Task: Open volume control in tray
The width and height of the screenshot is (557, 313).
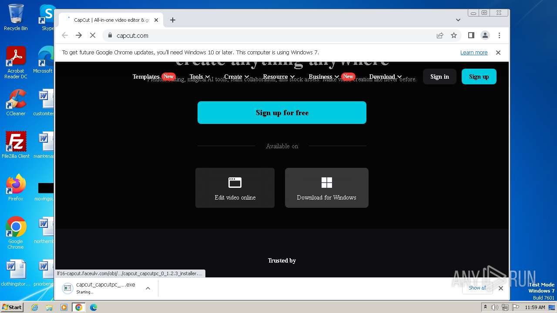Action: click(x=495, y=307)
